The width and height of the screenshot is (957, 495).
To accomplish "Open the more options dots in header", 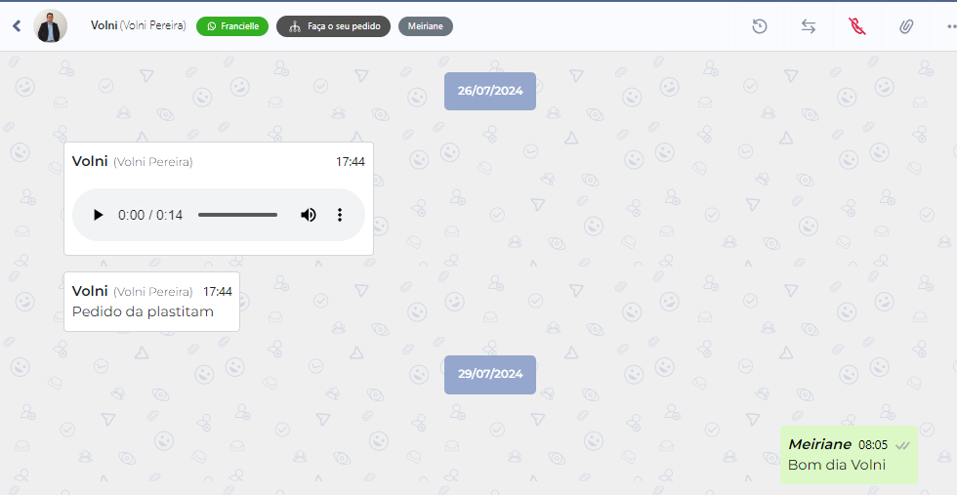I will click(x=951, y=26).
